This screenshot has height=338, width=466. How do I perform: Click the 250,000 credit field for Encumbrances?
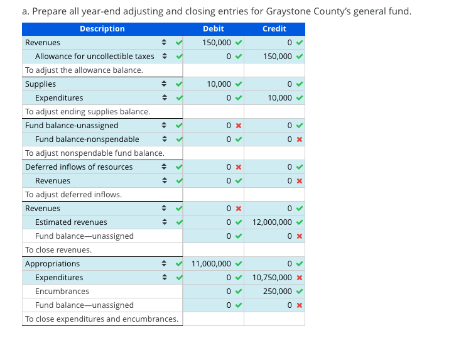pos(274,291)
